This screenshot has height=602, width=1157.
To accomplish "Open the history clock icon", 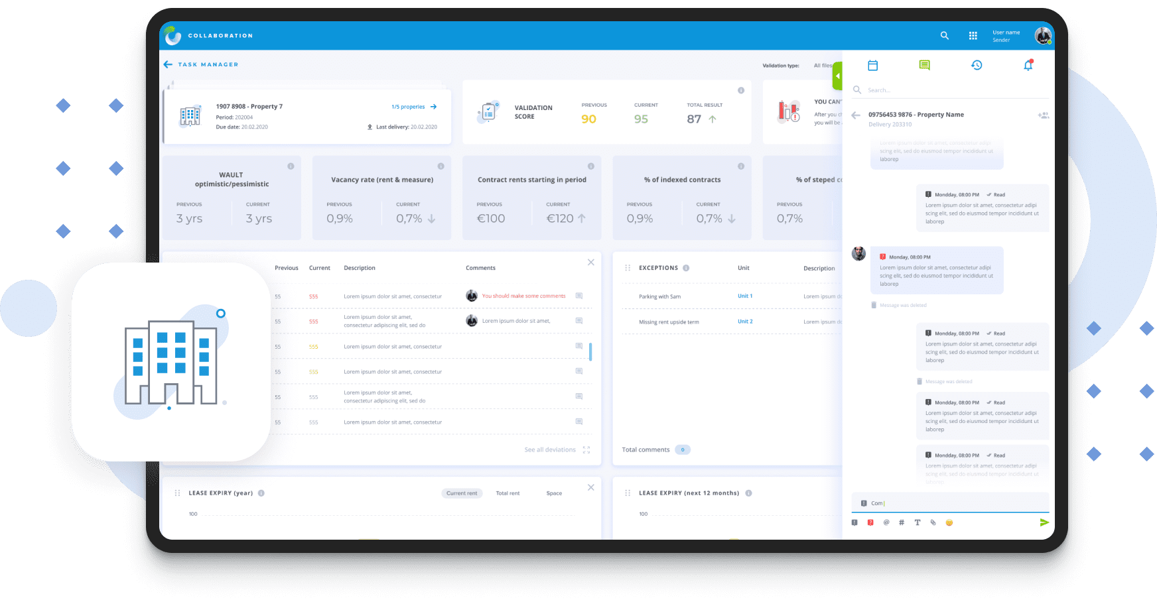I will (976, 65).
